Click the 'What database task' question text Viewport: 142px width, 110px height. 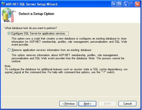tap(31, 28)
